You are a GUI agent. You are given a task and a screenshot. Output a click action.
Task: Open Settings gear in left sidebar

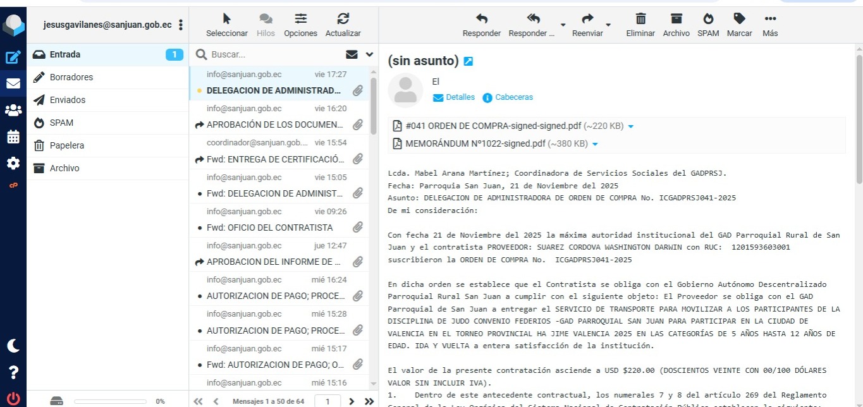13,164
